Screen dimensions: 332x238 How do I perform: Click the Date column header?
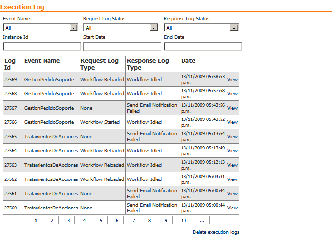click(188, 61)
